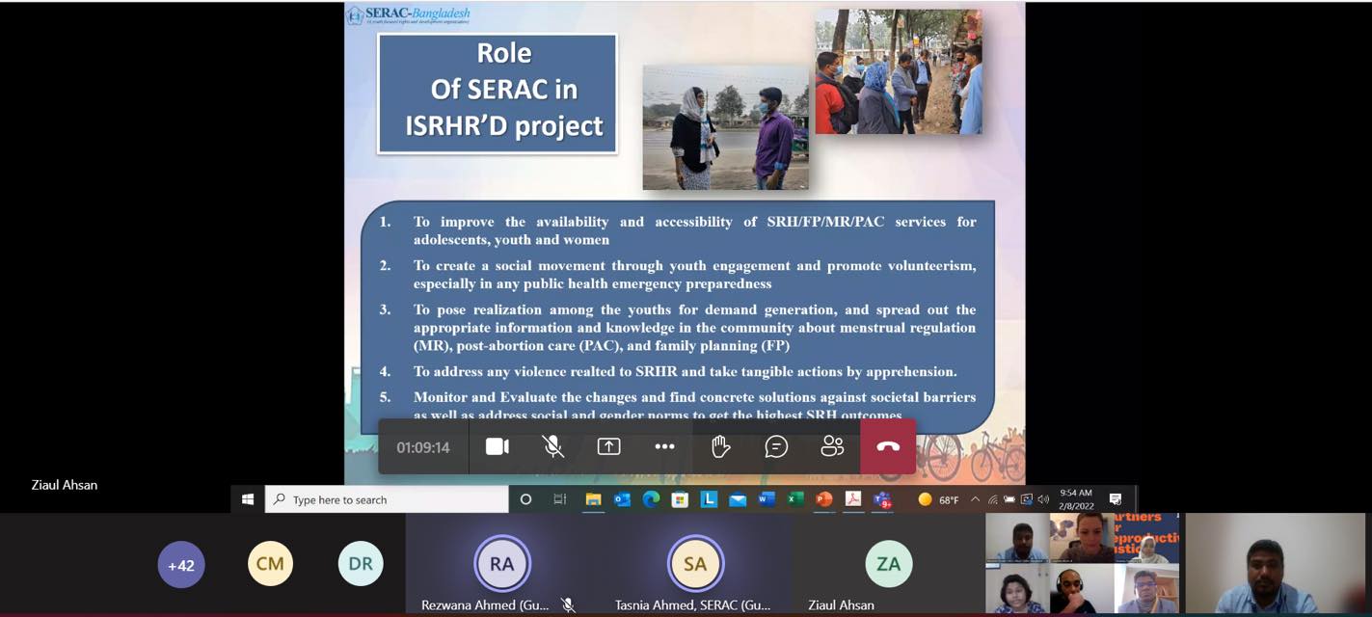This screenshot has width=1372, height=617.
Task: Select the CM participant avatar
Action: pos(271,564)
